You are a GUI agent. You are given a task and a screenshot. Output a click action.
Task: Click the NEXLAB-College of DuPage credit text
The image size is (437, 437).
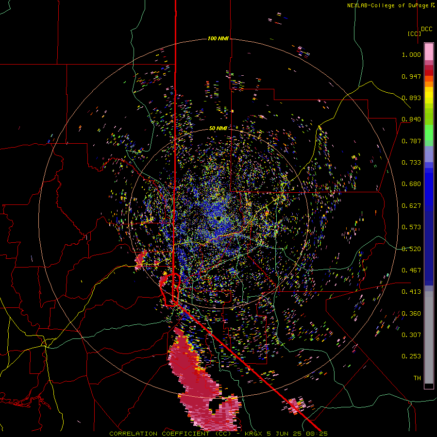(x=390, y=5)
